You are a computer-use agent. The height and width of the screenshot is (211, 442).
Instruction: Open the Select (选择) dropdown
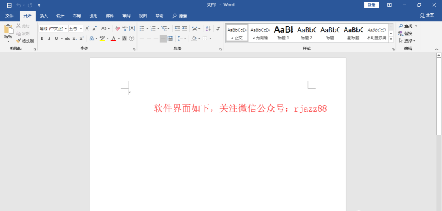click(407, 41)
